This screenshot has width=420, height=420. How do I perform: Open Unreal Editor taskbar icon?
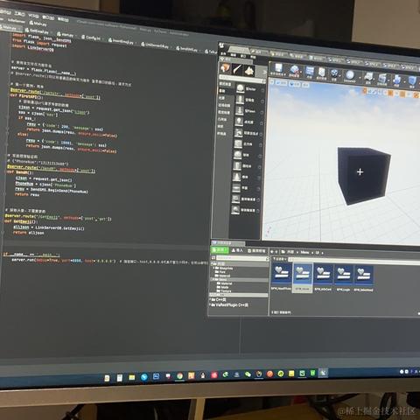click(323, 373)
